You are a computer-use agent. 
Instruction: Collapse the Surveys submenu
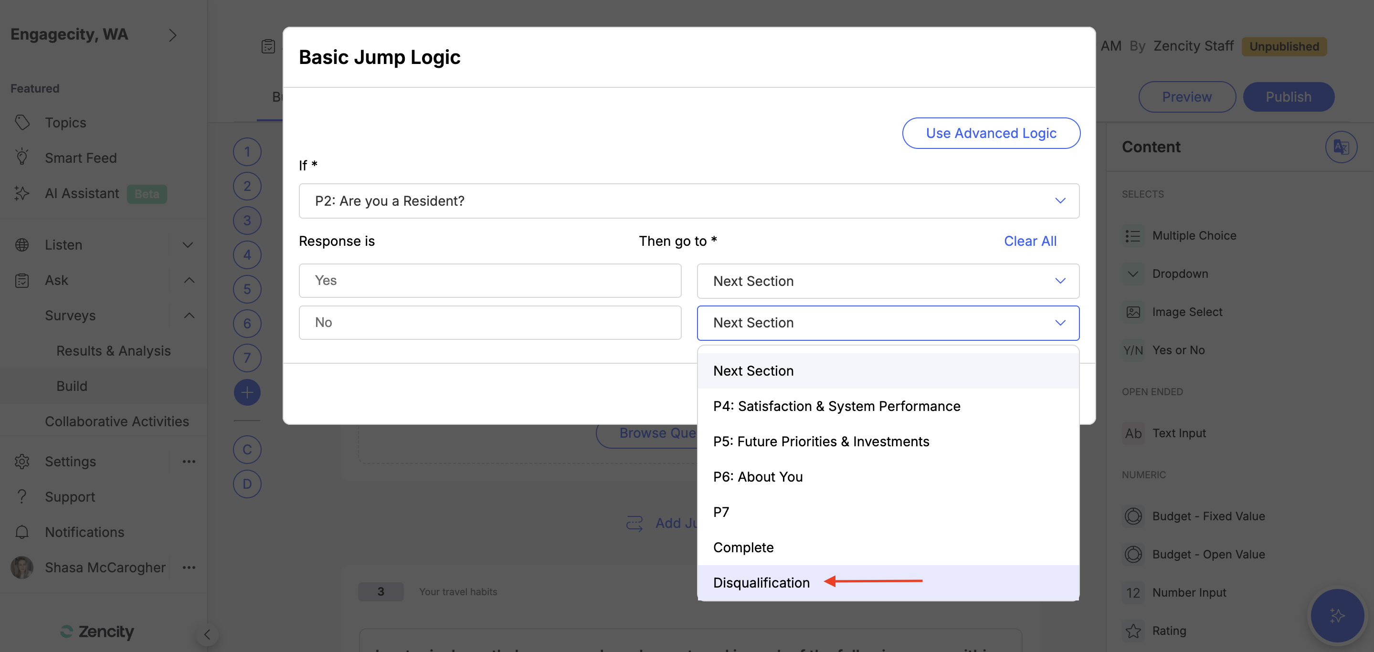189,315
